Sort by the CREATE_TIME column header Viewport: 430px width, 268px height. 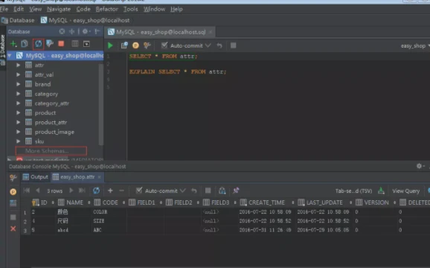[266, 202]
